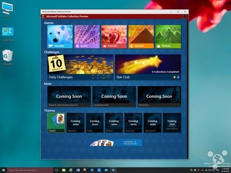Open the Solitaire hamburger menu
The width and height of the screenshot is (231, 173).
tap(43, 16)
